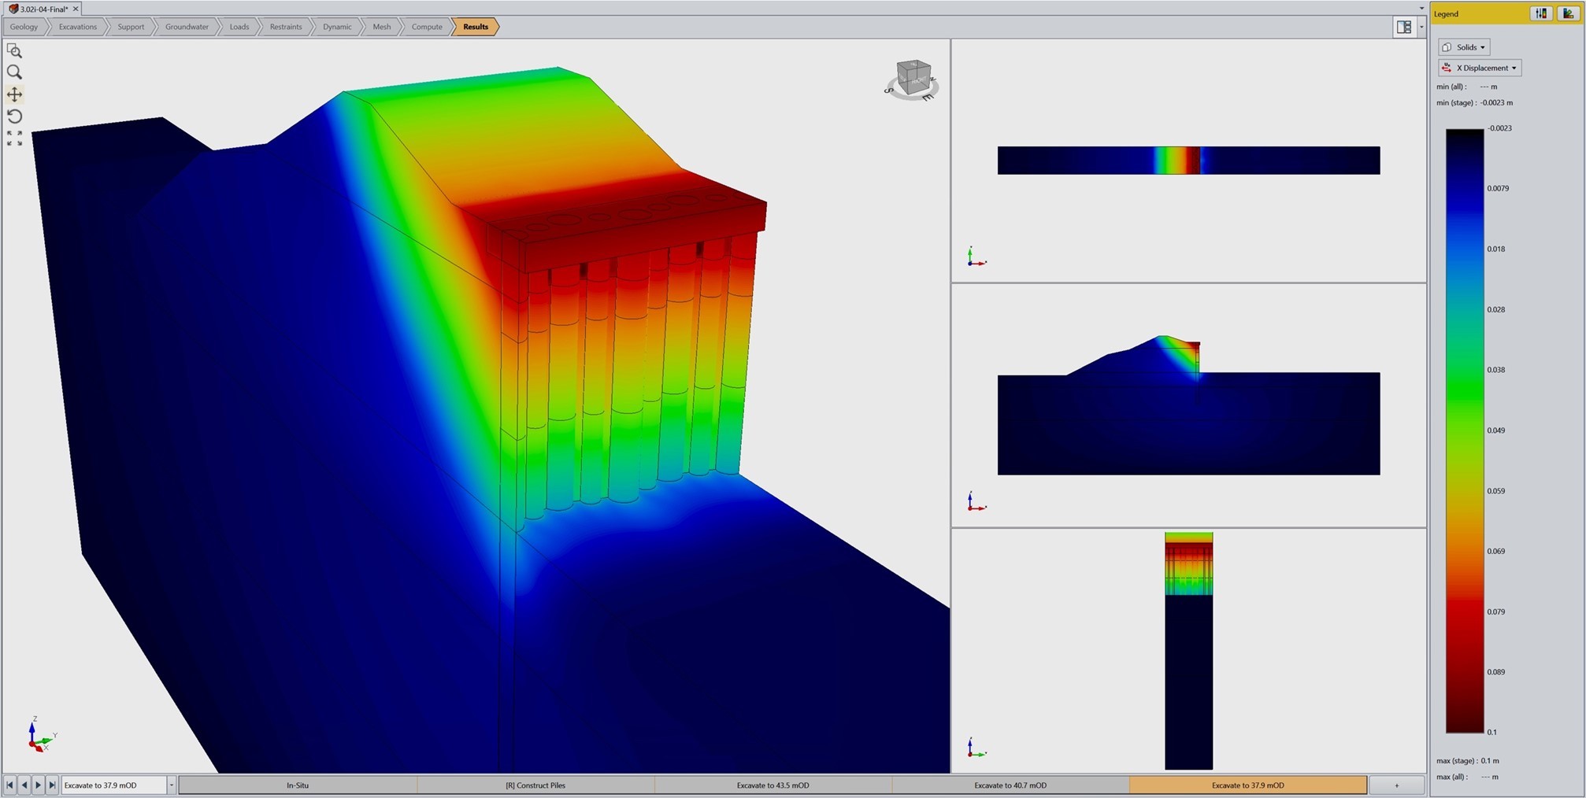Click the rotate view tool
This screenshot has height=798, width=1586.
pyautogui.click(x=14, y=116)
